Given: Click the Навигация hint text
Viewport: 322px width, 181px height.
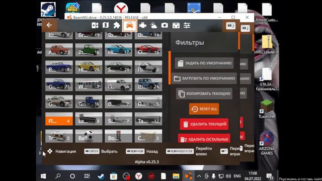Looking at the screenshot, I should [x=66, y=151].
